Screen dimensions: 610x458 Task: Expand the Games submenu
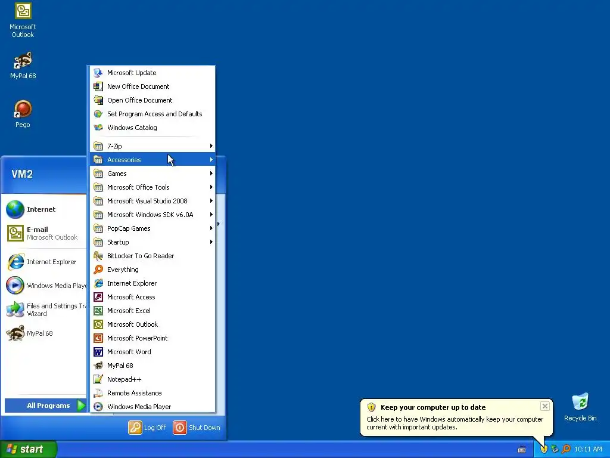click(152, 174)
